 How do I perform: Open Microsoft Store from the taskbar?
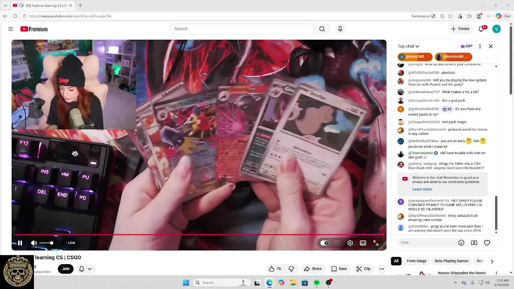pos(305,283)
